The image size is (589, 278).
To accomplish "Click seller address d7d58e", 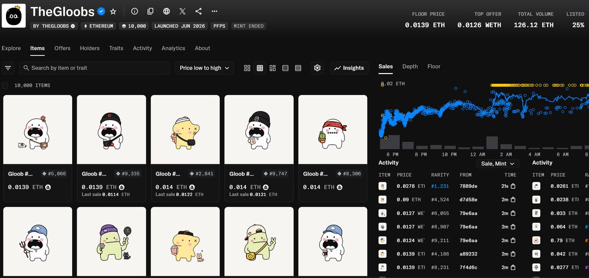I will tap(469, 200).
